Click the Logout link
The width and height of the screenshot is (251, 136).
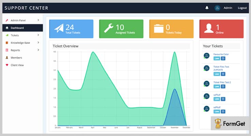point(242,8)
